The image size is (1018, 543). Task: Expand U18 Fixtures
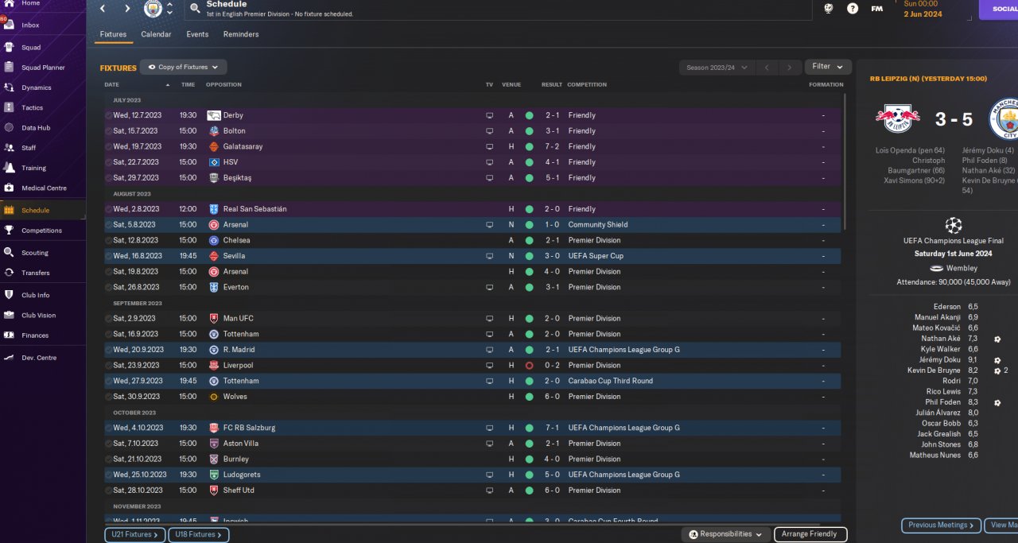[x=199, y=534]
